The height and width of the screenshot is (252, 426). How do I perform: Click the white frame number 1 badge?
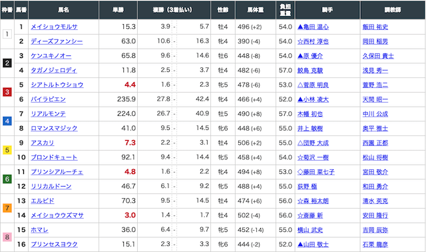(7, 34)
